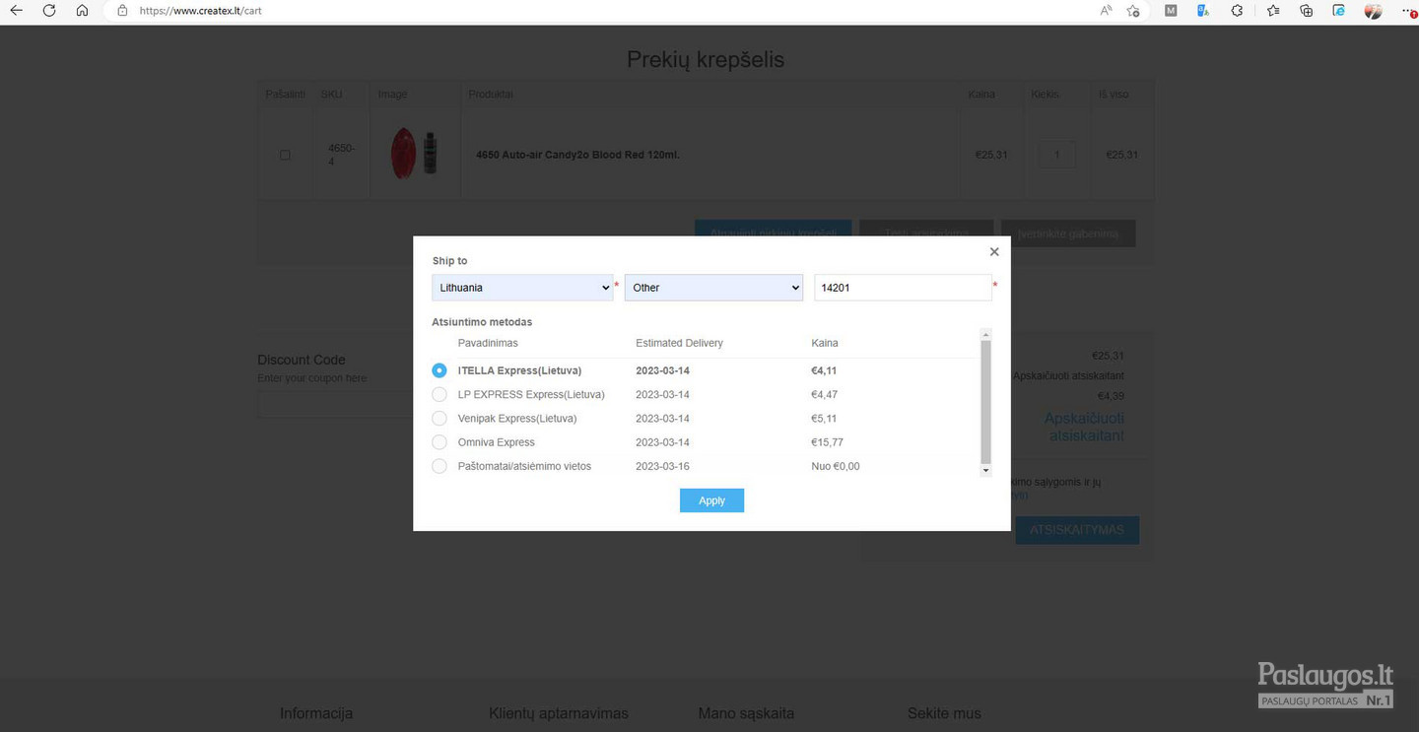Open Read aloud in the address bar
The width and height of the screenshot is (1419, 732).
coord(1106,11)
